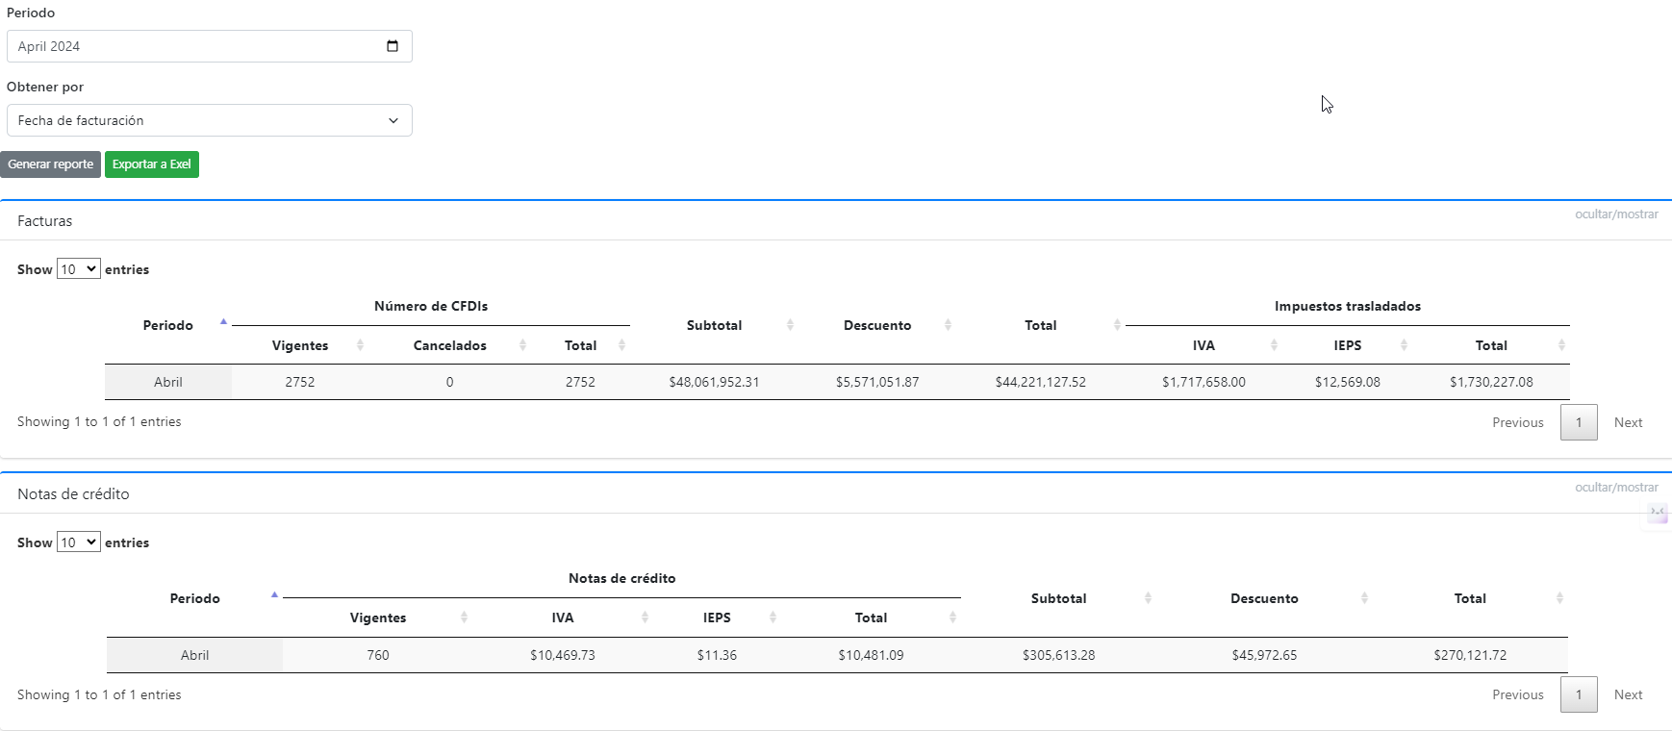Open the calendar picker in Periodo field
The height and width of the screenshot is (731, 1672).
coord(393,46)
